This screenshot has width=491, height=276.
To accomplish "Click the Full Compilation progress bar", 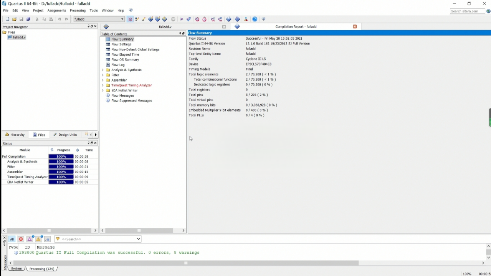I will click(61, 156).
